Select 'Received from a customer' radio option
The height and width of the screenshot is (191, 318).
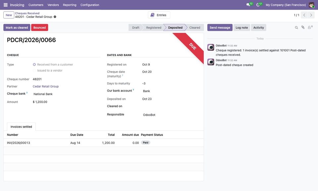click(34, 65)
